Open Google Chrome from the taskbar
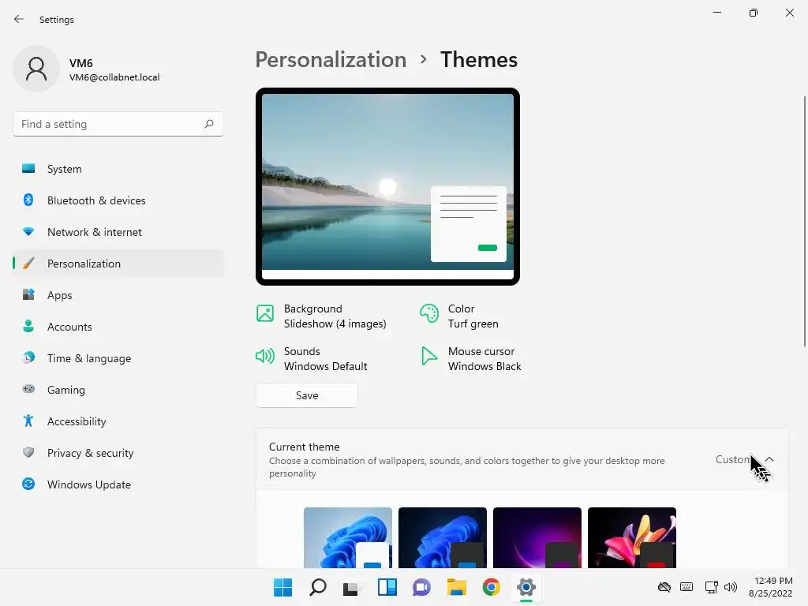This screenshot has width=808, height=606. coord(491,587)
